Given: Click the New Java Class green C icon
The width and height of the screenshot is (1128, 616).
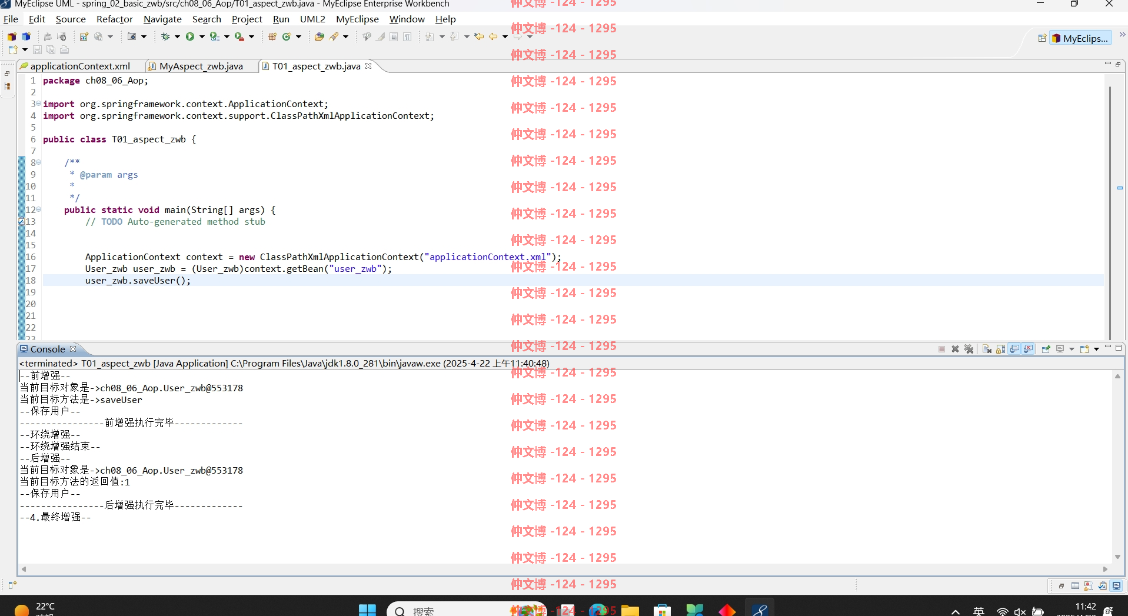Looking at the screenshot, I should 287,37.
